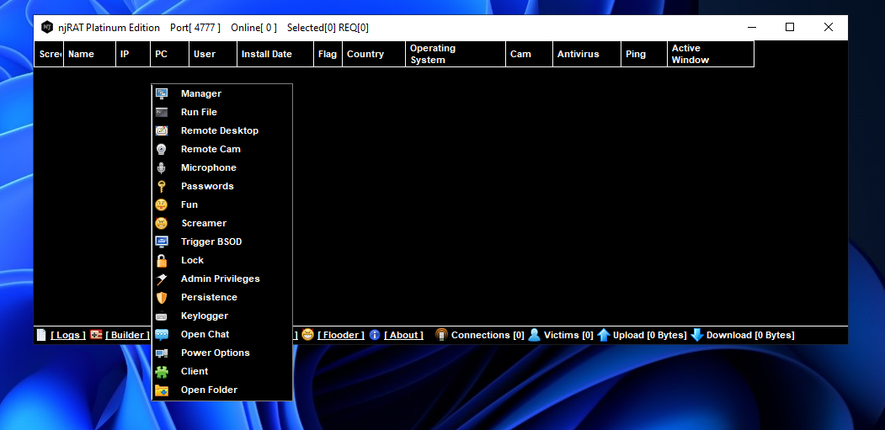Click the Client green puzzle piece icon
The height and width of the screenshot is (430, 885).
pos(162,372)
